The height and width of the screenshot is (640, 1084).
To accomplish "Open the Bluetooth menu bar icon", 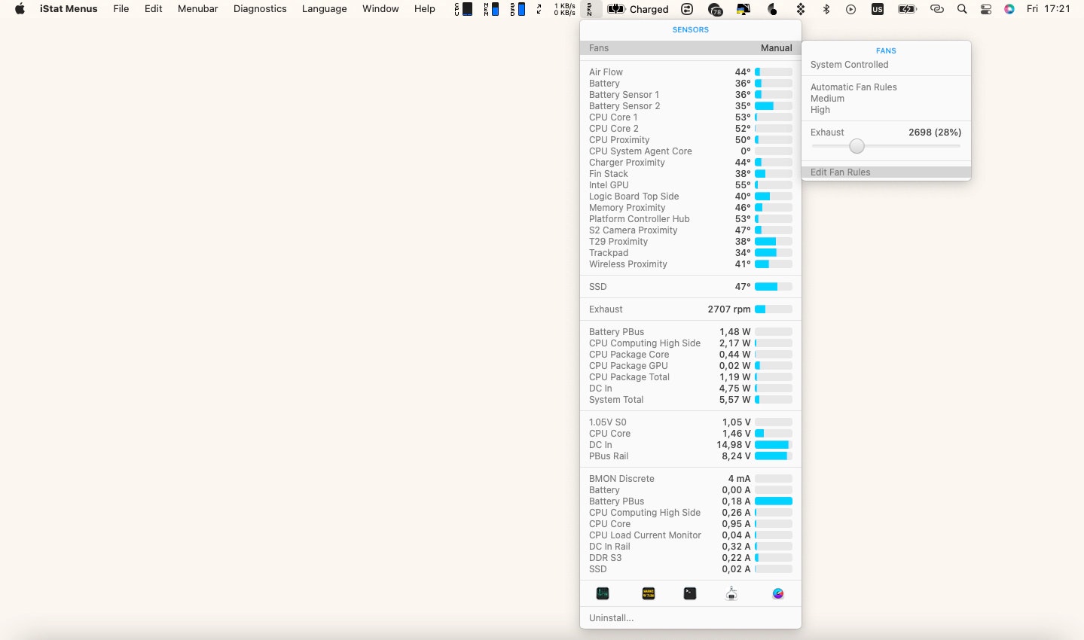I will coord(826,9).
